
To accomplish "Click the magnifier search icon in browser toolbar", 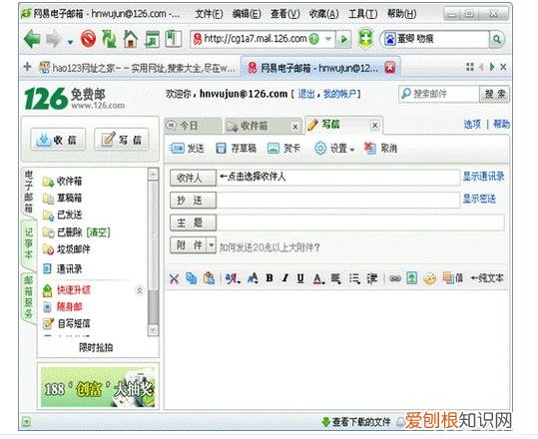I will coord(497,40).
